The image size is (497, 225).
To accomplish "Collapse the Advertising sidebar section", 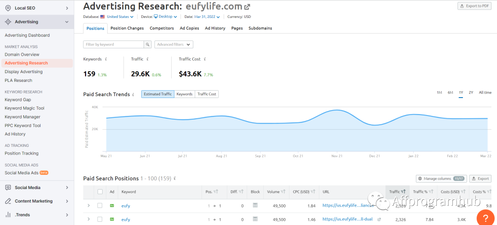I will coord(67,22).
